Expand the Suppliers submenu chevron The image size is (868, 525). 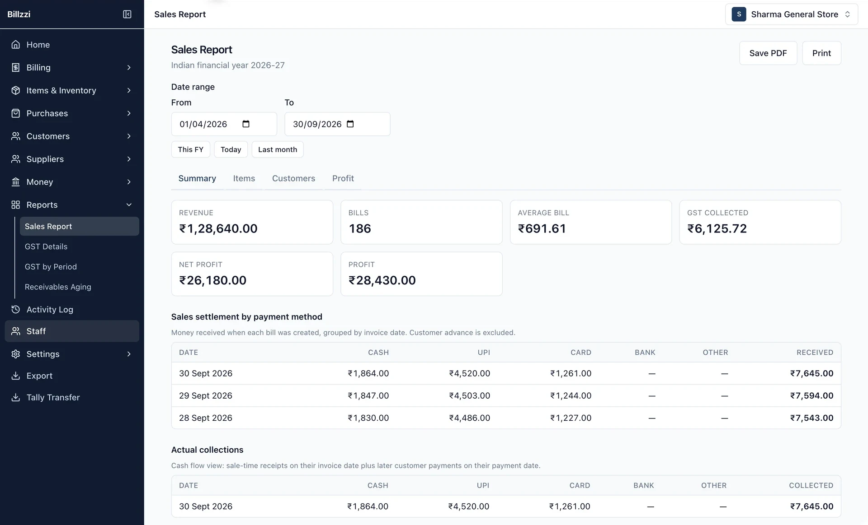pyautogui.click(x=129, y=159)
